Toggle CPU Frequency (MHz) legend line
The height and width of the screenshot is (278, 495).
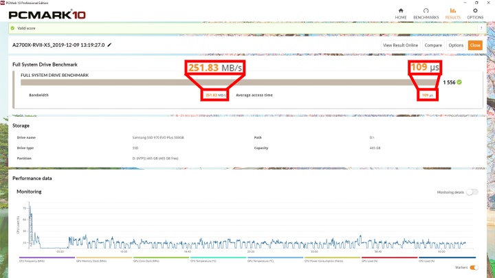coord(47,259)
